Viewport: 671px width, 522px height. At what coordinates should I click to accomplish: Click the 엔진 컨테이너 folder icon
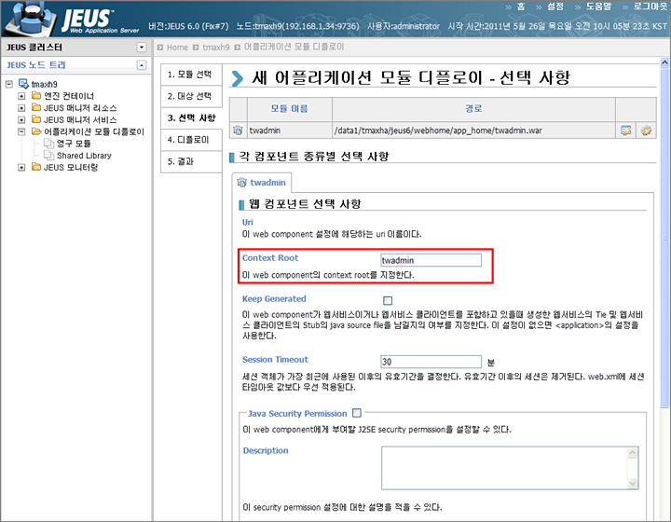click(36, 95)
